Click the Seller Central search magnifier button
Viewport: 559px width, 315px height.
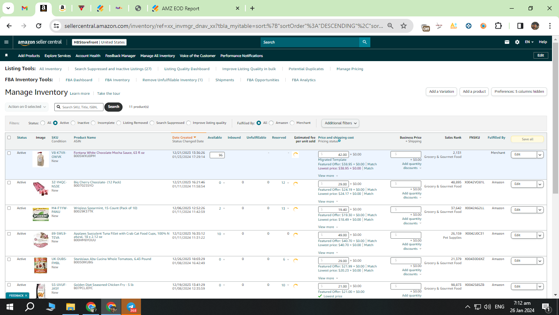tap(364, 42)
